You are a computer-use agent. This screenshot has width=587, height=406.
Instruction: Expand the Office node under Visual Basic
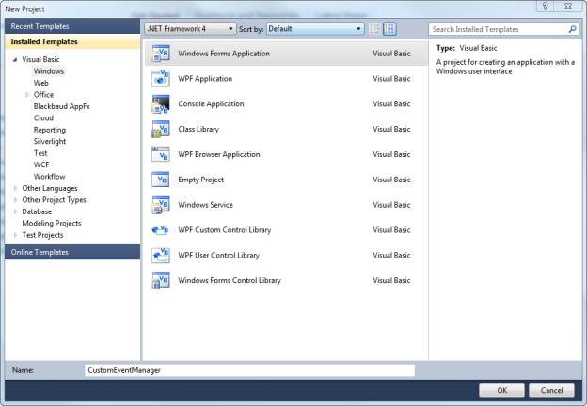(27, 95)
